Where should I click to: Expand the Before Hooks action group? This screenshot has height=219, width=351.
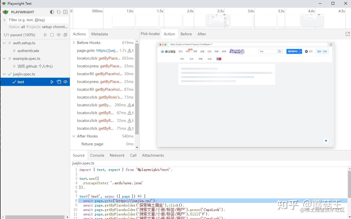74,43
